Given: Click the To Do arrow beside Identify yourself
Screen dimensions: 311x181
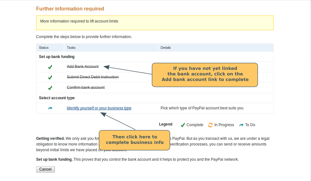Looking at the screenshot, I should click(x=50, y=108).
